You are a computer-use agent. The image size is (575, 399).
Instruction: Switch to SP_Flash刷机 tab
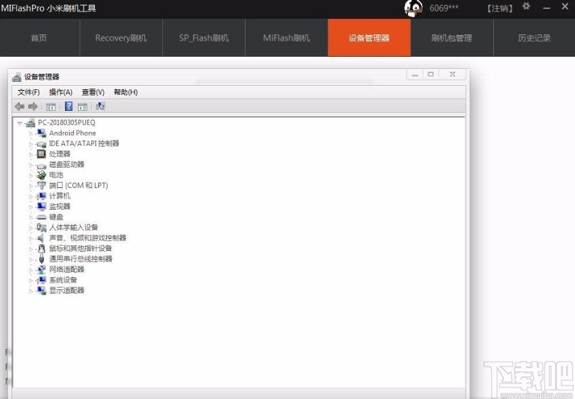[204, 38]
